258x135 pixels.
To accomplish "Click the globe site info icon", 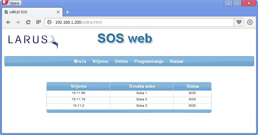I will point(49,22).
